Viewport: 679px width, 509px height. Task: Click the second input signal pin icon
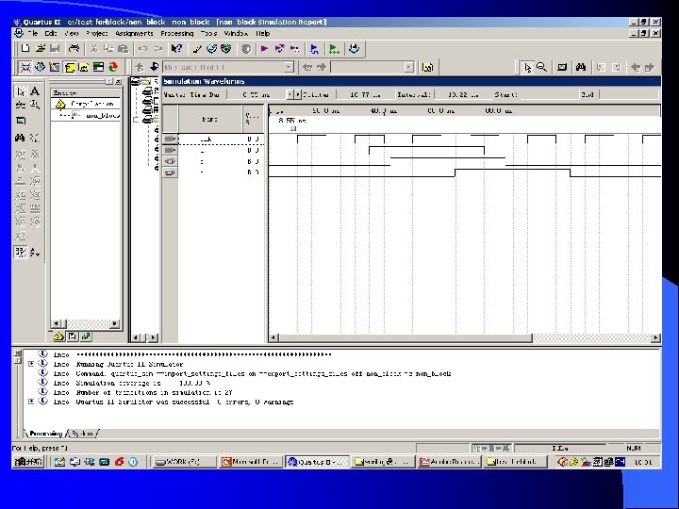pyautogui.click(x=170, y=150)
